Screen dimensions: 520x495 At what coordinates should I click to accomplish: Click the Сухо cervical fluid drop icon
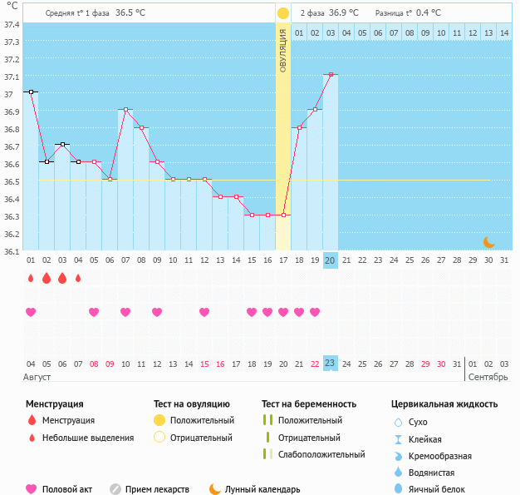pos(398,422)
